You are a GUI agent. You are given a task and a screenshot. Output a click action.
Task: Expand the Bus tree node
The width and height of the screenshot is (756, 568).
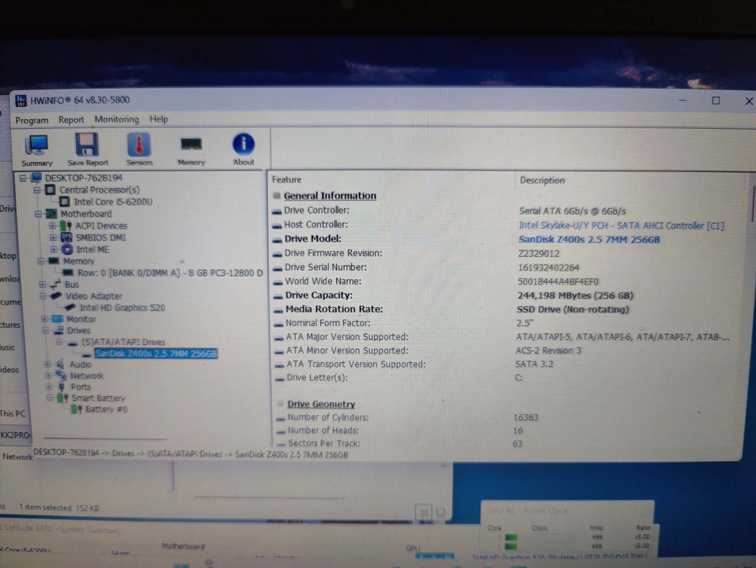(x=43, y=284)
